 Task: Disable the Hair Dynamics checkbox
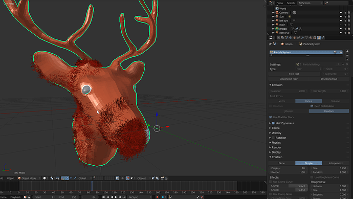pos(273,123)
